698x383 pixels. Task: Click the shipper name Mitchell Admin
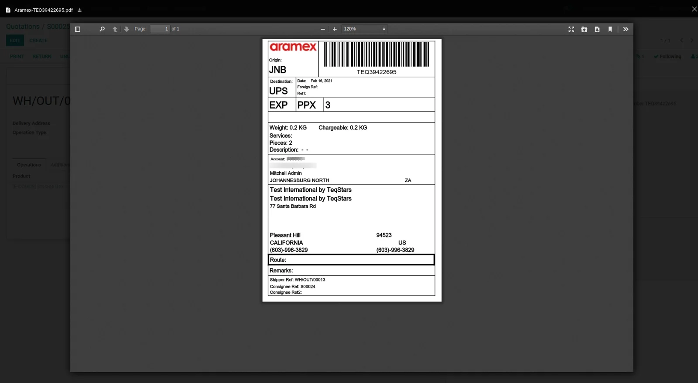(286, 173)
